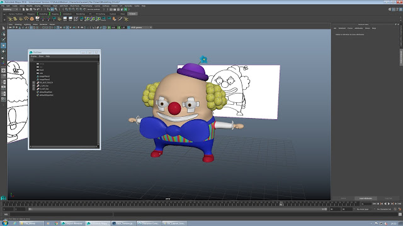Choose the Paint selection brush tool

[4, 40]
